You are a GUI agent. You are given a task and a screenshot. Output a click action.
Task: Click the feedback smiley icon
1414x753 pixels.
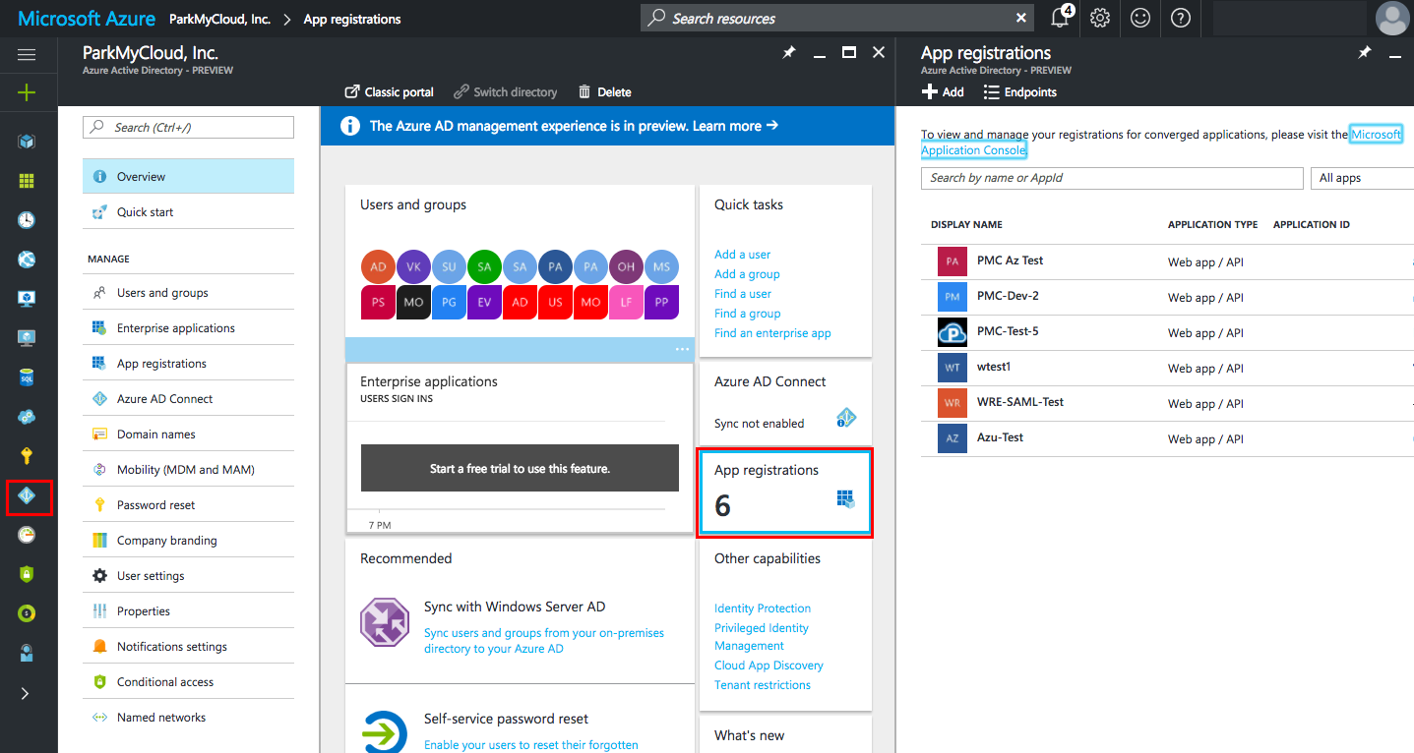pyautogui.click(x=1140, y=18)
